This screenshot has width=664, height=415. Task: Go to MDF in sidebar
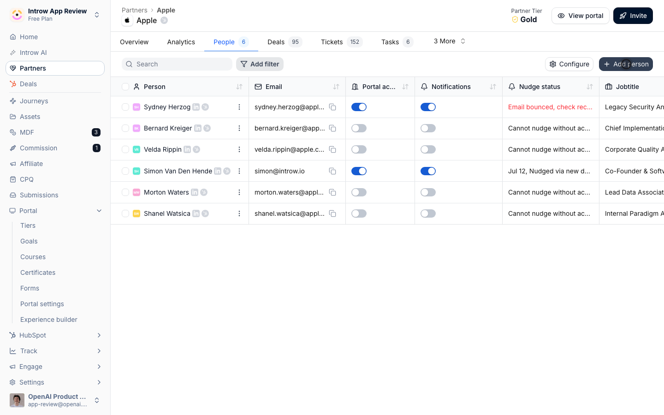55,132
